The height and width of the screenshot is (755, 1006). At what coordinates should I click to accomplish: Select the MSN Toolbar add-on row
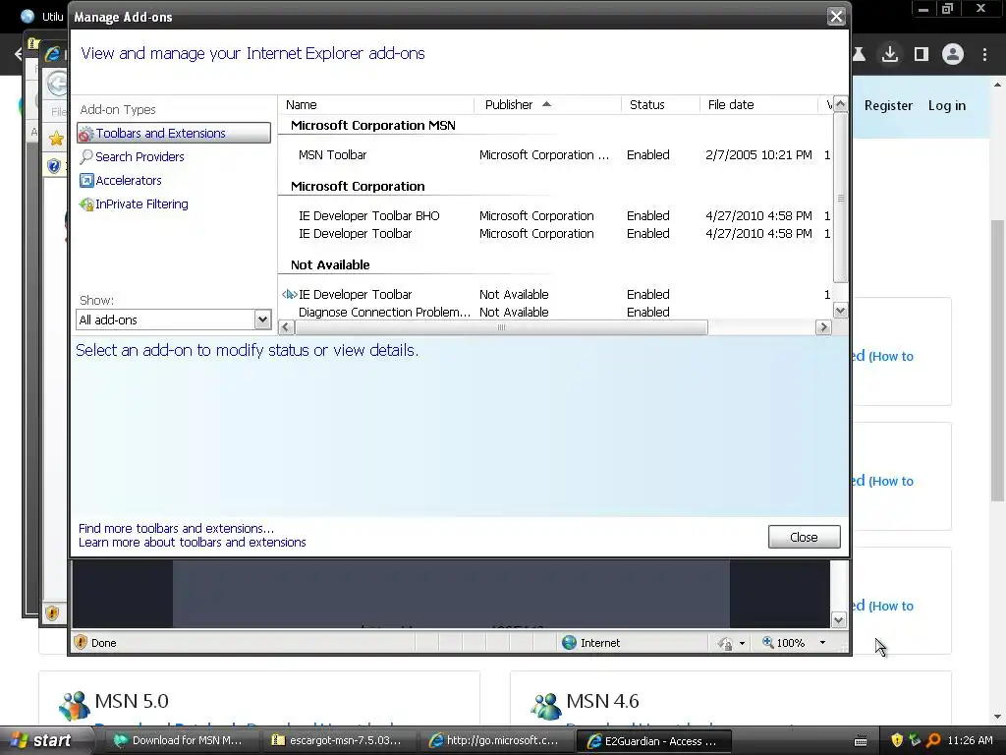coord(556,154)
